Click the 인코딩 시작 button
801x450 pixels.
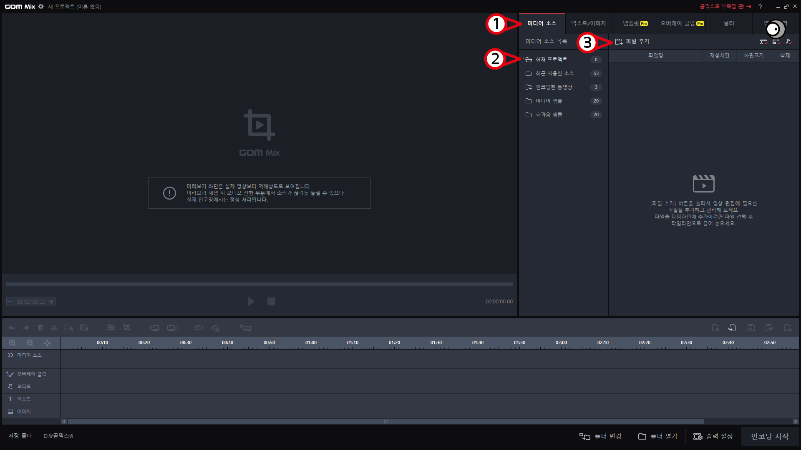click(x=770, y=436)
